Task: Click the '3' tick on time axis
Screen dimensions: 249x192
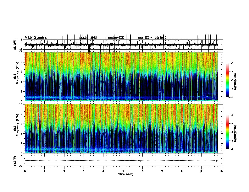Action: click(x=84, y=171)
